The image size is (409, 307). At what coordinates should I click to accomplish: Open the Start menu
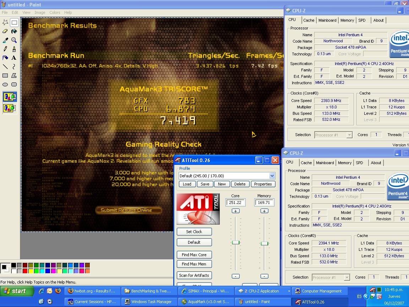pos(17,291)
